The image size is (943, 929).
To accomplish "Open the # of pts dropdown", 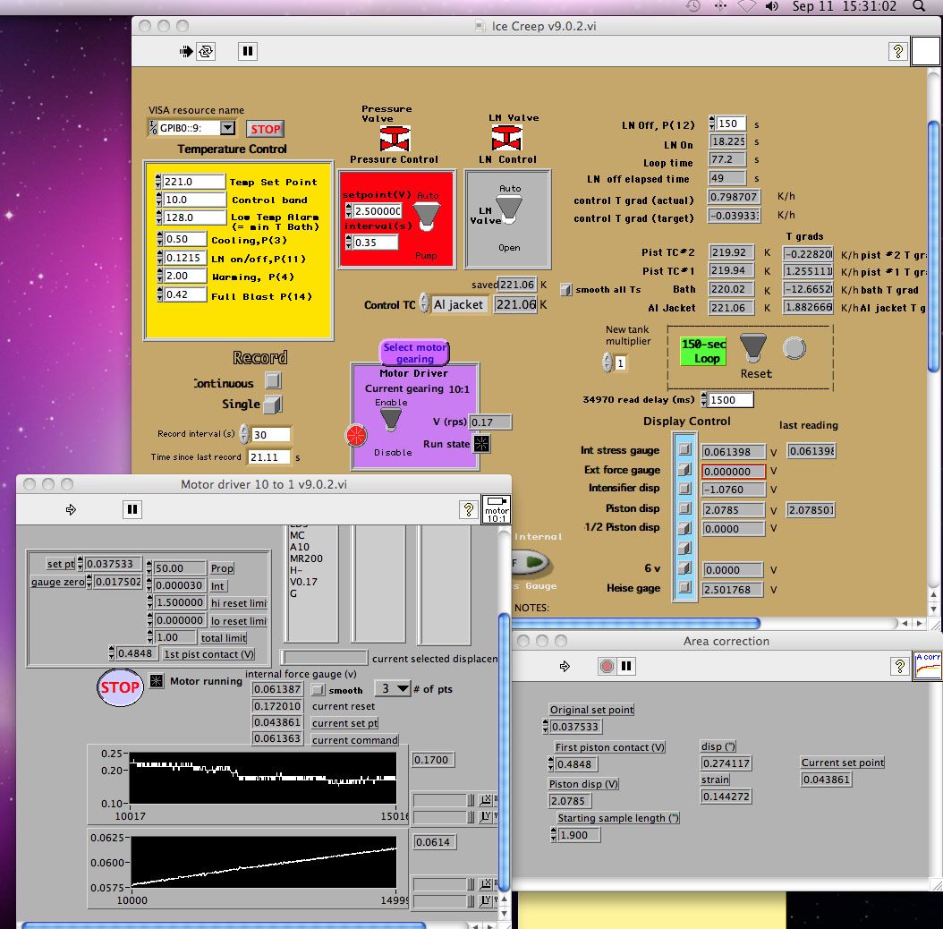I will (403, 688).
